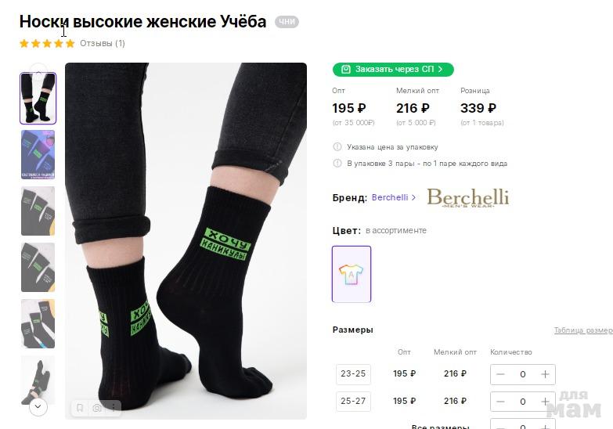Decrease quantity for size 25-27

click(x=500, y=402)
